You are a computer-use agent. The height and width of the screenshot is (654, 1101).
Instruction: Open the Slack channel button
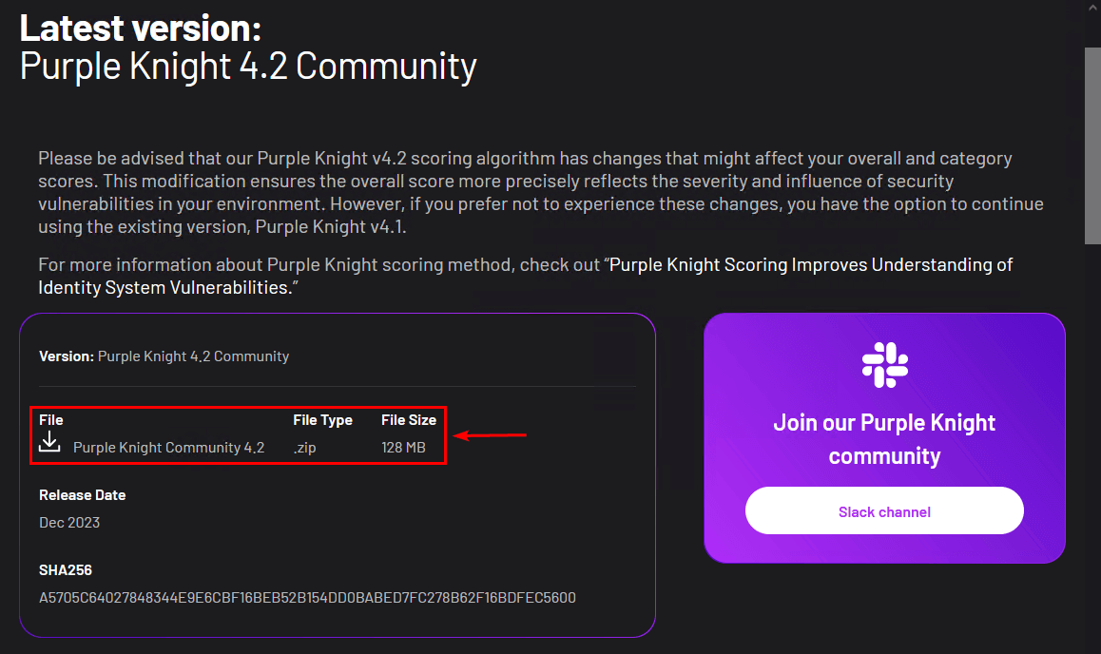tap(884, 511)
